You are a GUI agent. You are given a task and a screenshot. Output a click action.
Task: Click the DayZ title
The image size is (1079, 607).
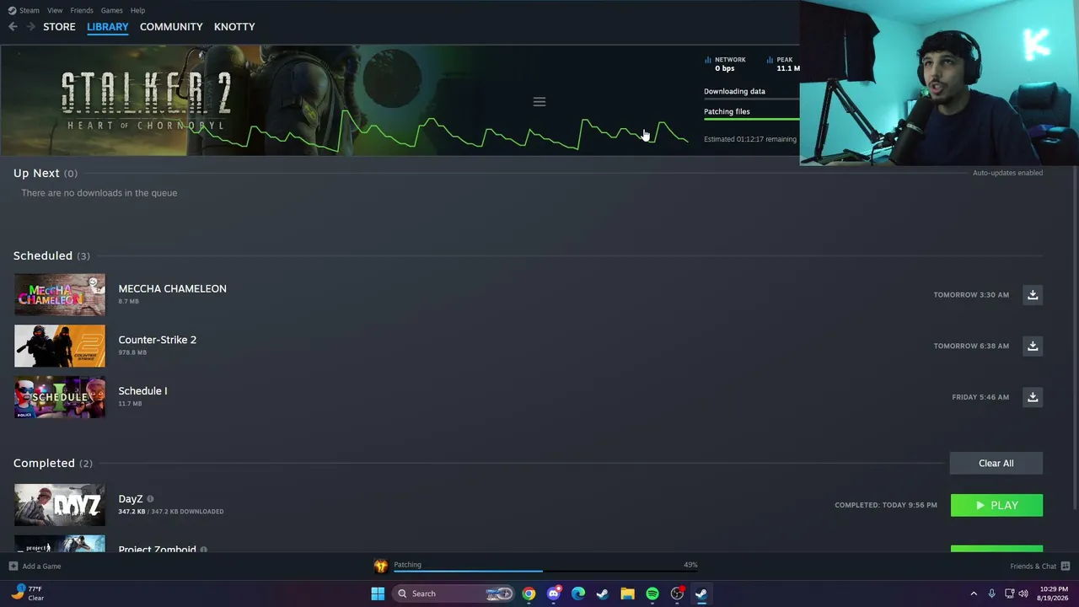(x=131, y=499)
